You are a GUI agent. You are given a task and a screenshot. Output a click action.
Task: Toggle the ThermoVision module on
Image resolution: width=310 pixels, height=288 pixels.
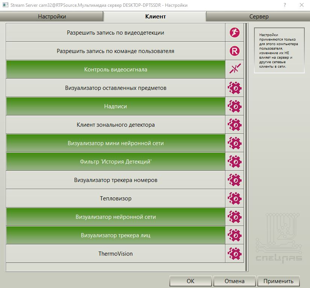tap(115, 253)
